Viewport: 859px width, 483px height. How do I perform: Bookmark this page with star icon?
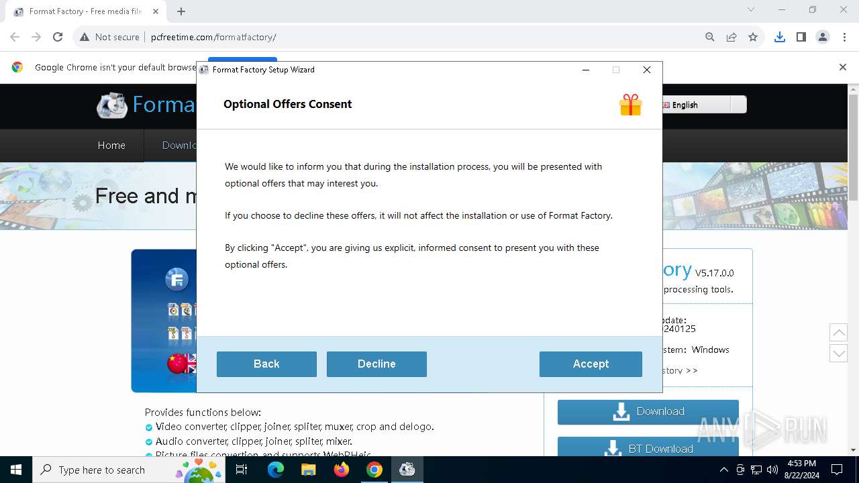[x=753, y=37]
